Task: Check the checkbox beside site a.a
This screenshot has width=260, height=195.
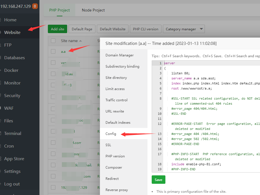Action: [53, 51]
